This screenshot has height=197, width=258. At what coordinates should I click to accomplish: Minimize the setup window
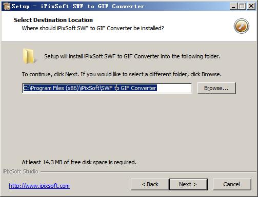233,6
